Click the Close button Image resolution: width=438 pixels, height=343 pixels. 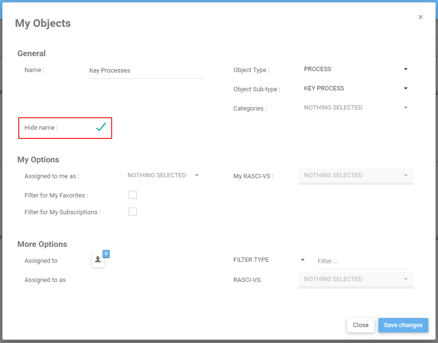361,325
